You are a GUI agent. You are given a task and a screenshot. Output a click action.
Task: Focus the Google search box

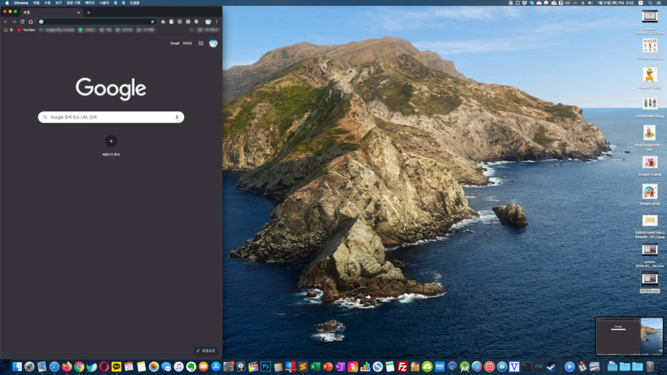(111, 117)
